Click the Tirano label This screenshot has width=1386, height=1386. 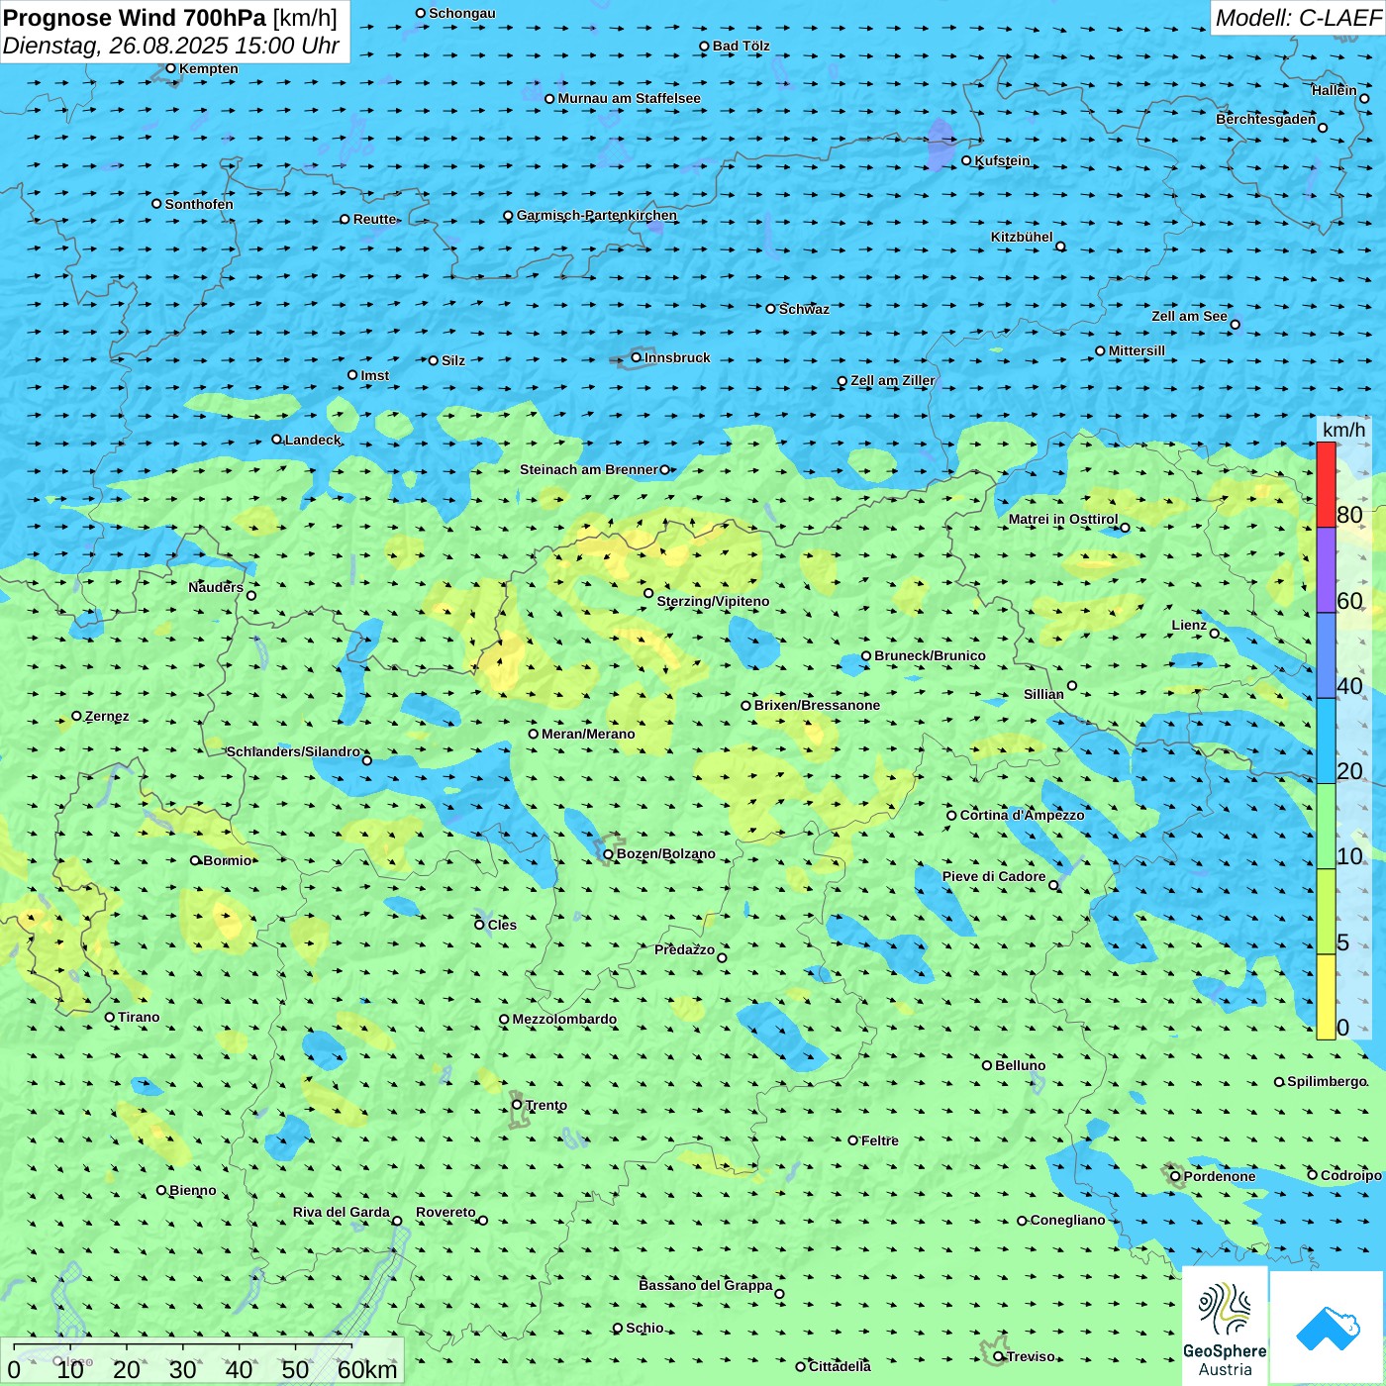139,1017
